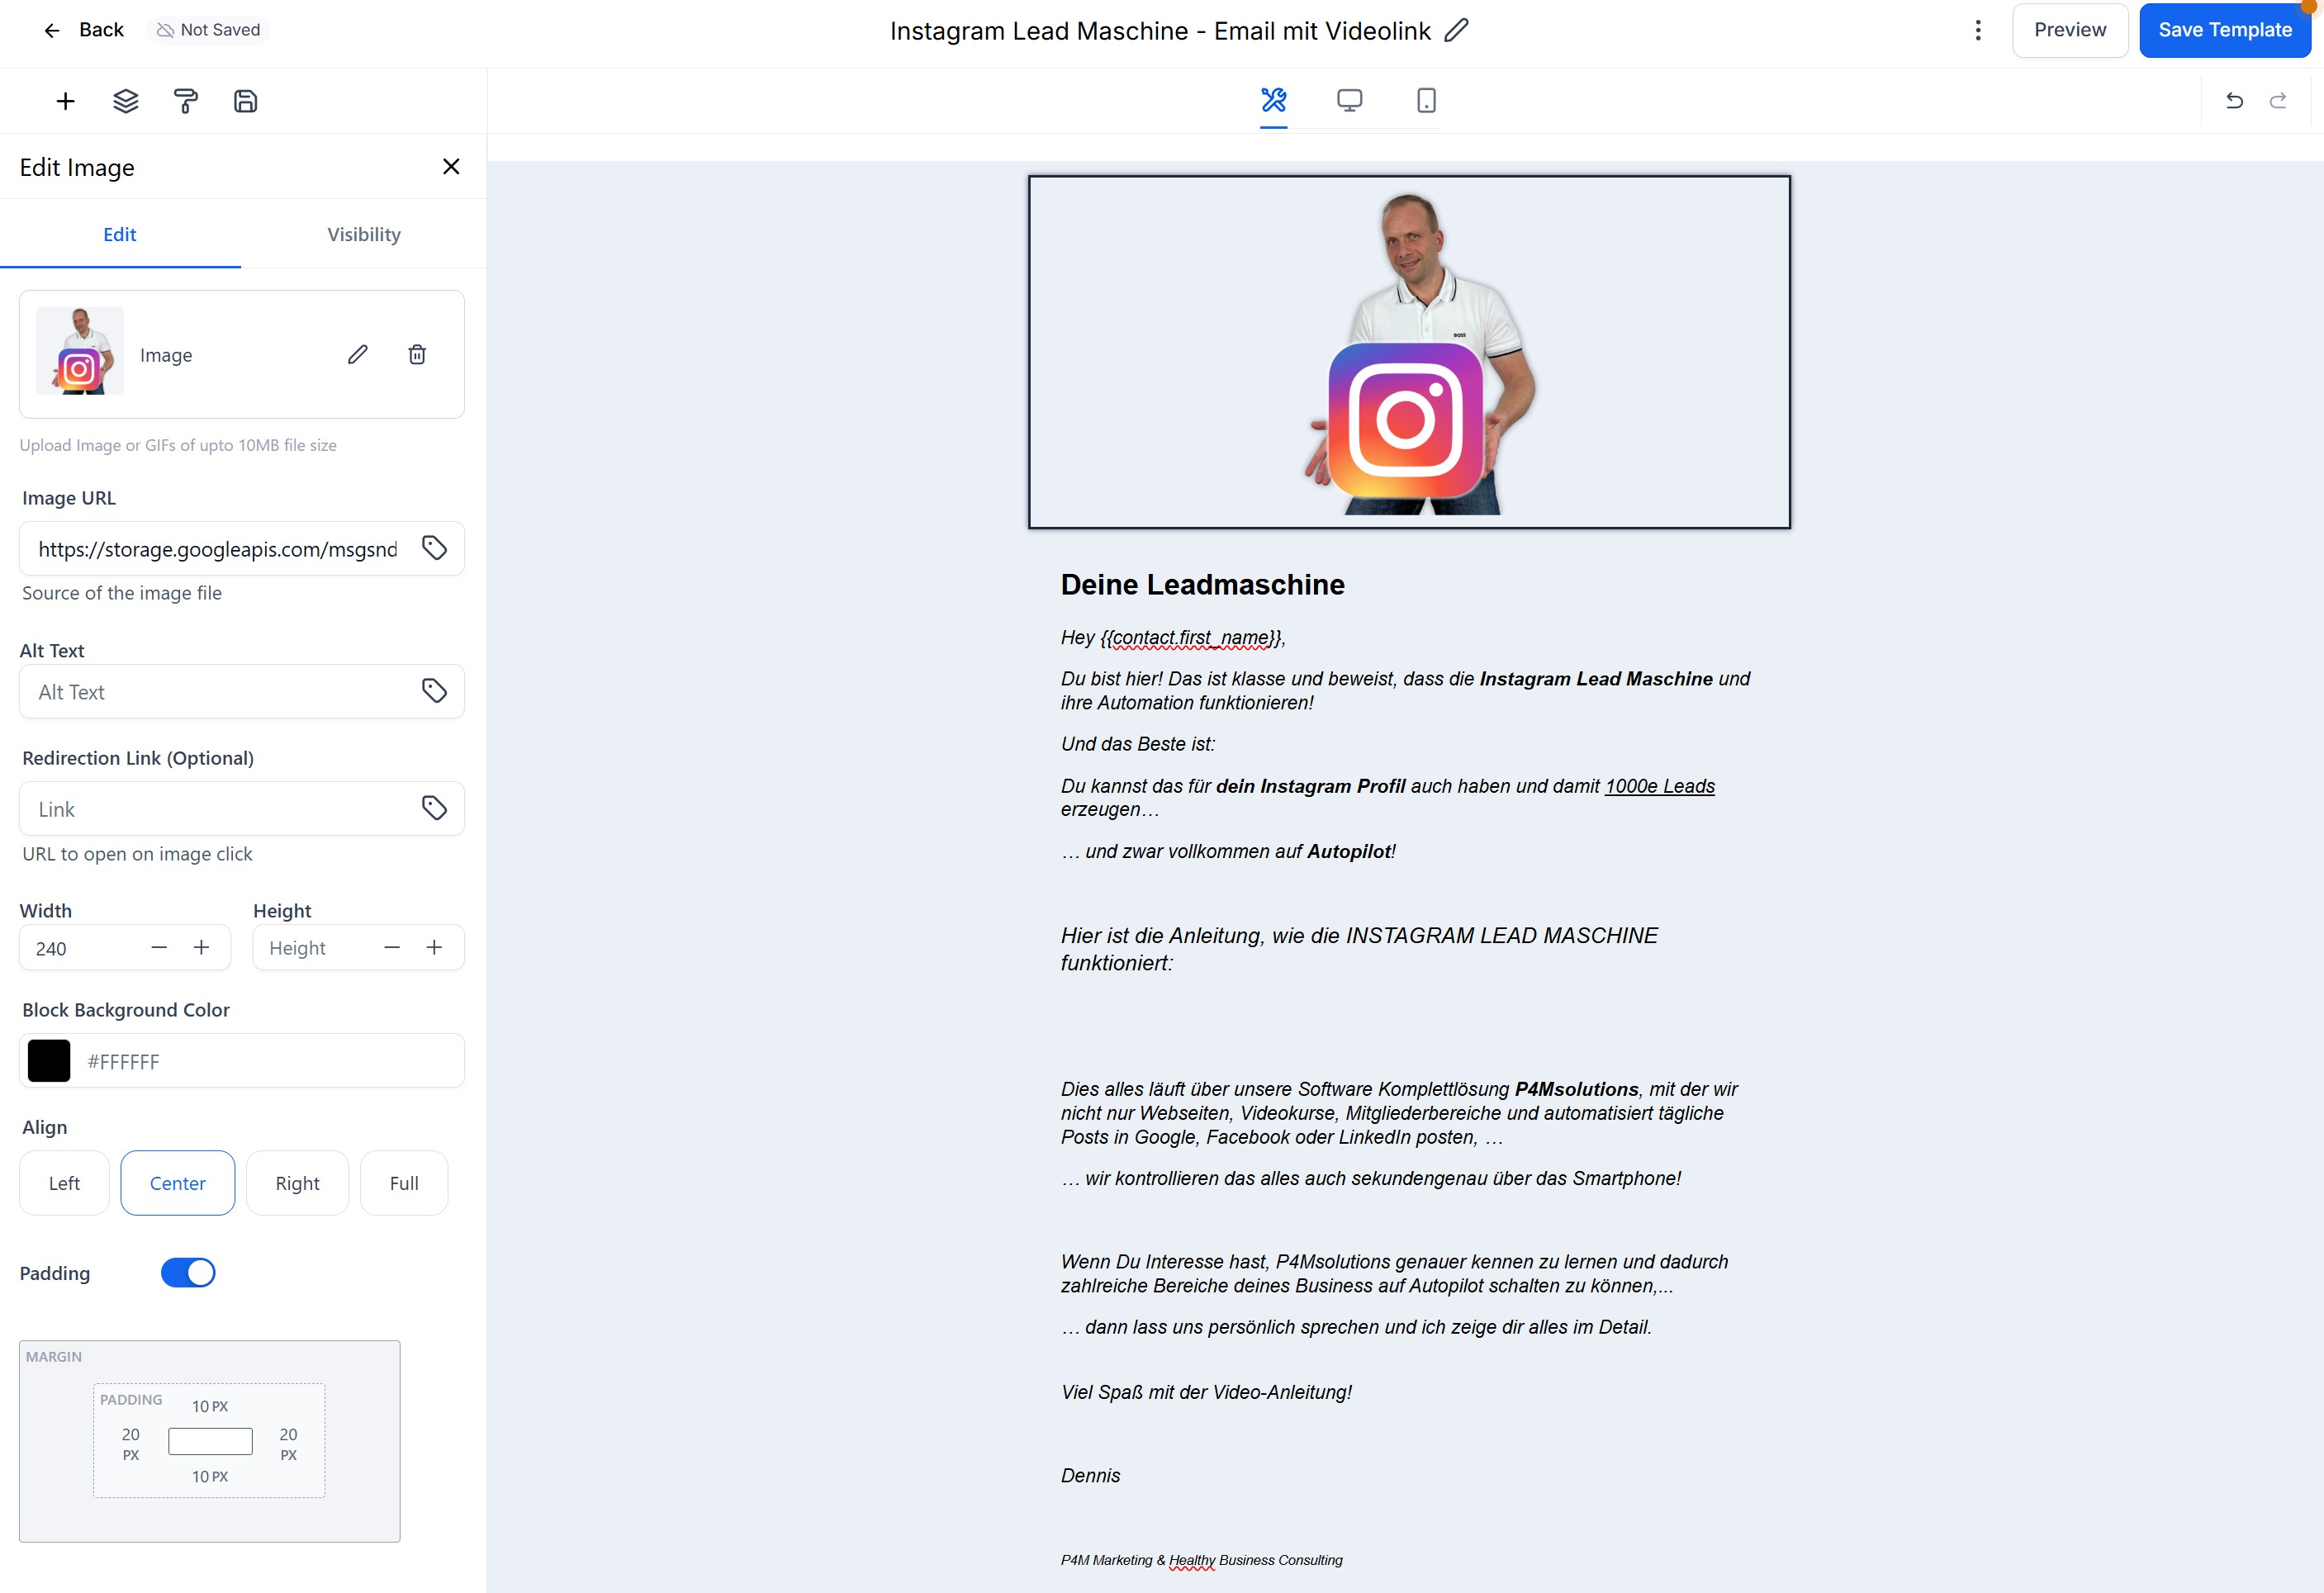Delete image with trash icon
This screenshot has width=2324, height=1593.
417,355
